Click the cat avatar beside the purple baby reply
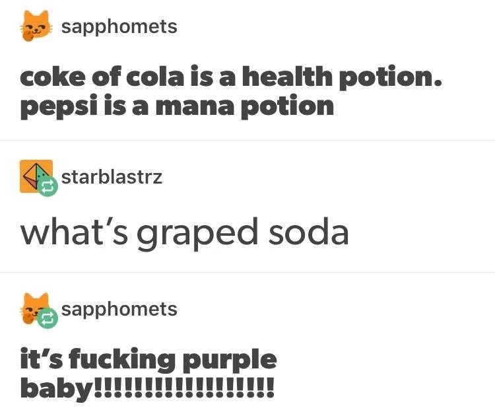495x416 pixels. coord(34,310)
